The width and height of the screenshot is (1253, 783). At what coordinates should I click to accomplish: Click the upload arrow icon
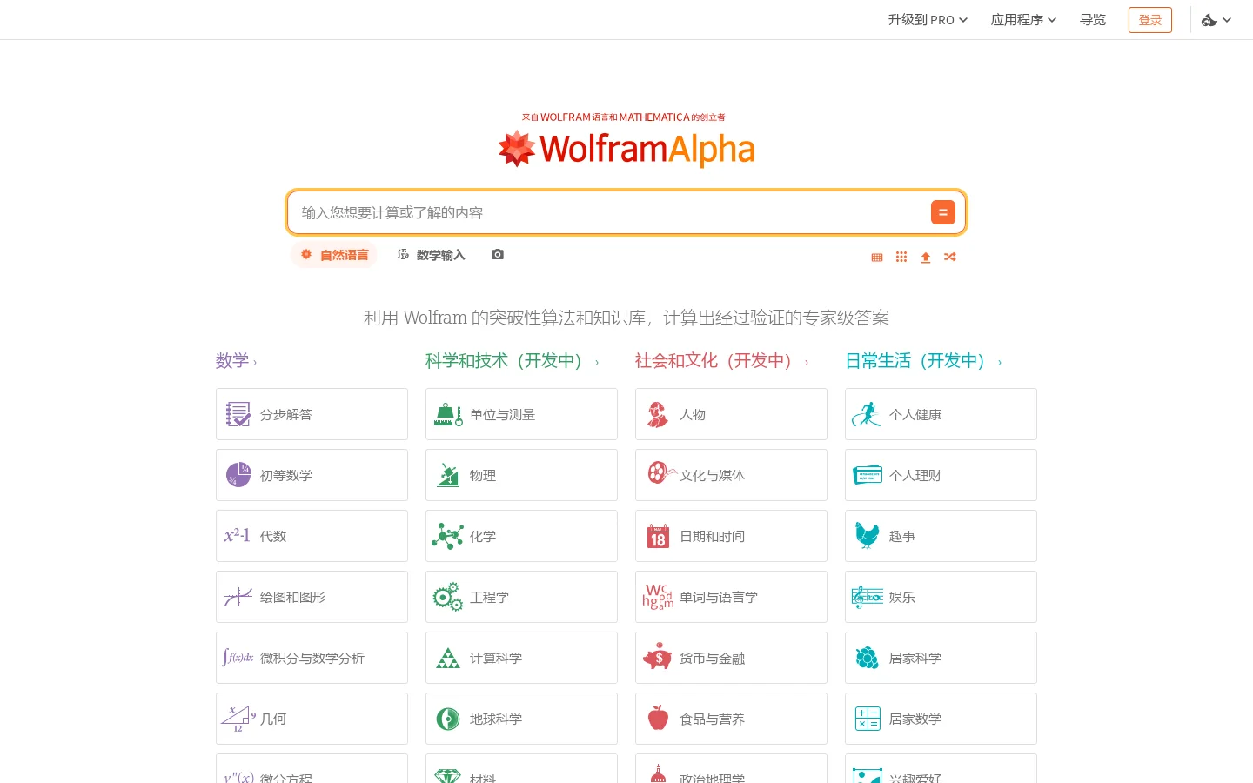coord(926,258)
